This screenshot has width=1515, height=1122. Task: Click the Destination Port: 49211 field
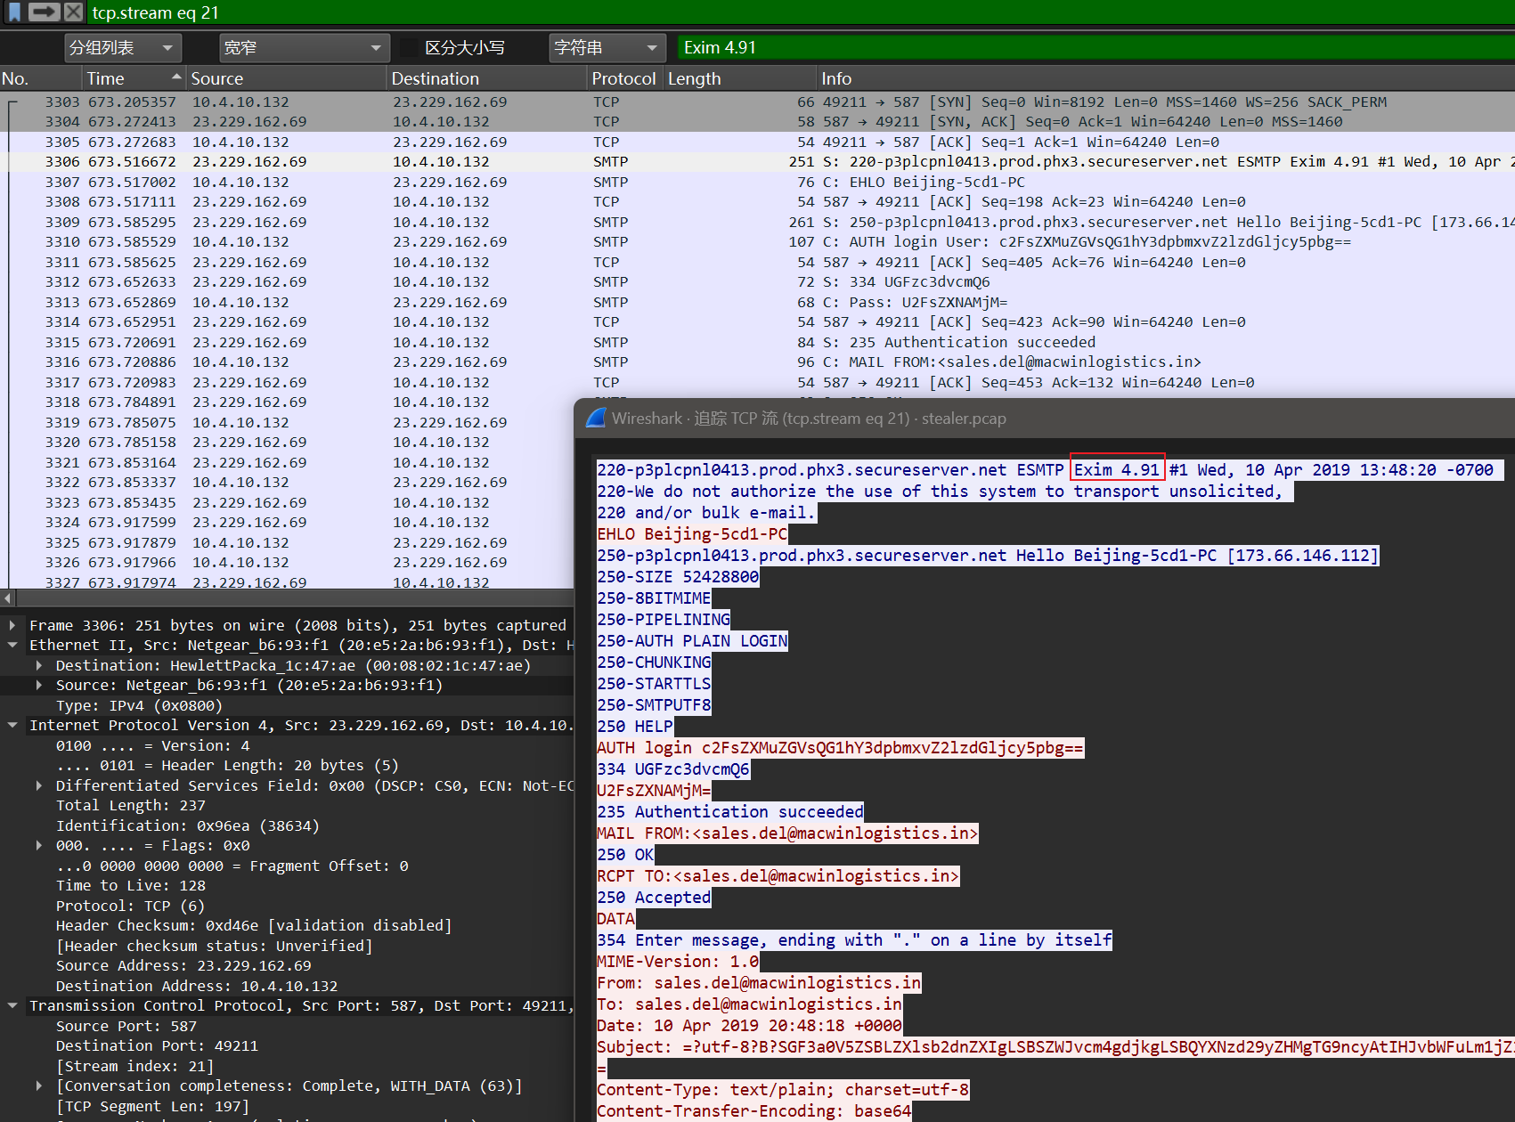click(x=157, y=1045)
